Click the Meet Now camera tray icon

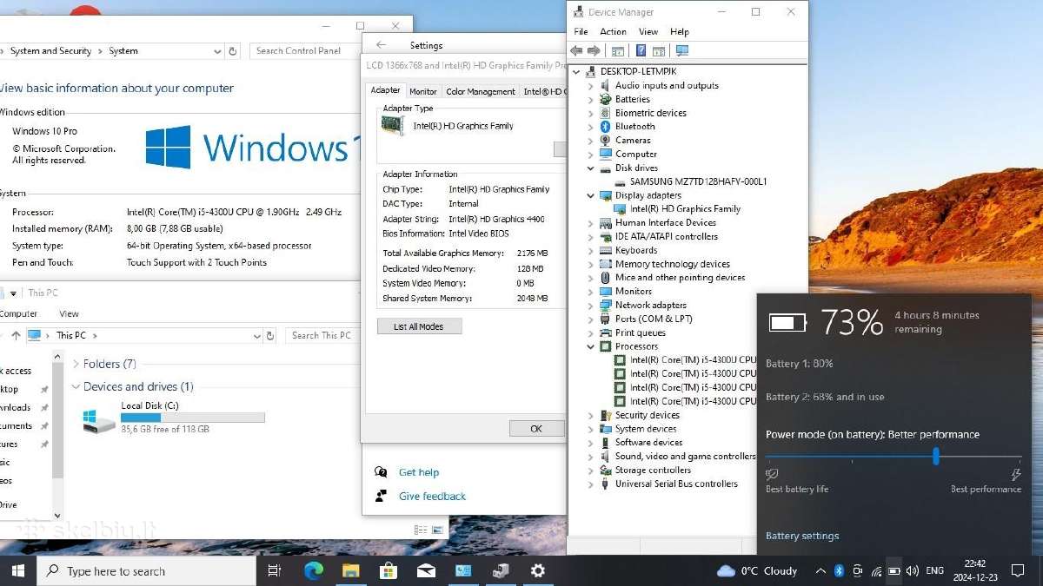[x=857, y=570]
